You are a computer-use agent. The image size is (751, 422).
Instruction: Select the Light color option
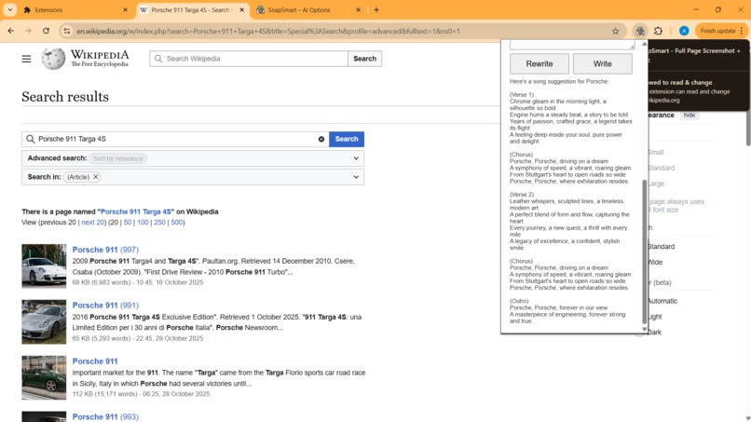(x=654, y=317)
